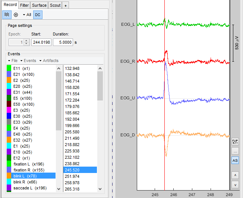Click the orange blink L color swatch
The image size is (243, 198).
[x=9, y=176]
